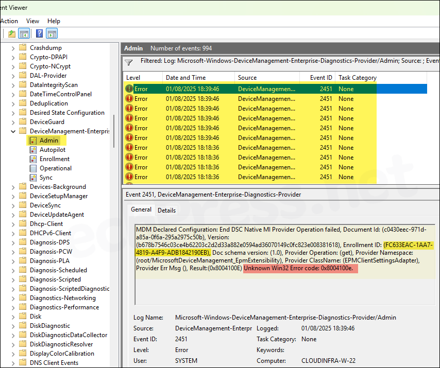Viewport: 440px width, 368px height.
Task: Select the Enrollment log icon
Action: coord(33,159)
